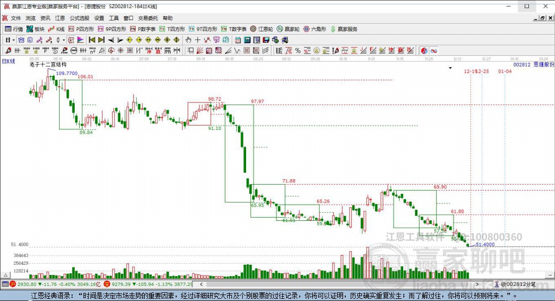Image resolution: width=555 pixels, height=301 pixels.
Task: Open the 六角形 hexagon tool
Action: [x=315, y=29]
